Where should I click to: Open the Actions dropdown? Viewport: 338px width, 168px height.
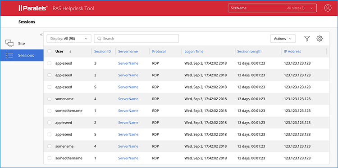pos(283,39)
